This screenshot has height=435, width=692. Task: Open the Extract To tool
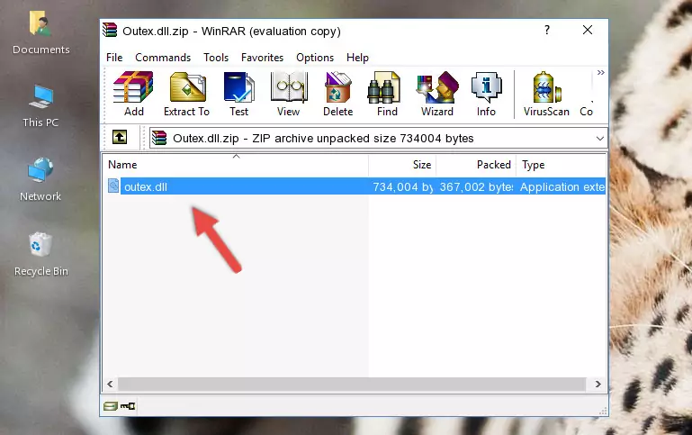coord(186,94)
